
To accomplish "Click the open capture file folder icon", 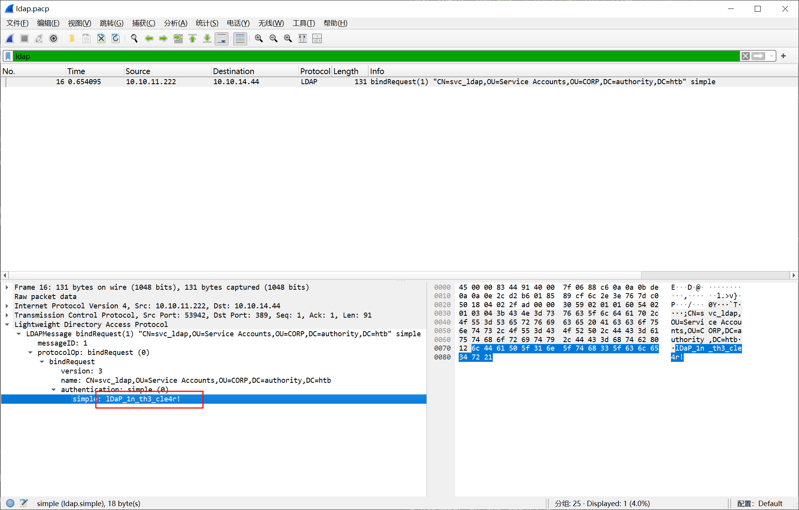I will [x=71, y=38].
